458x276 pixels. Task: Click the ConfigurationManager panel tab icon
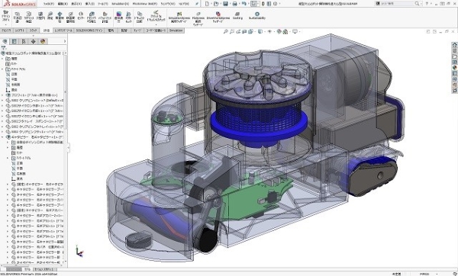click(x=24, y=41)
